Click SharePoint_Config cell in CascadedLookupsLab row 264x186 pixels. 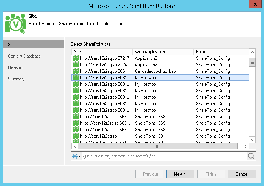pyautogui.click(x=213, y=71)
